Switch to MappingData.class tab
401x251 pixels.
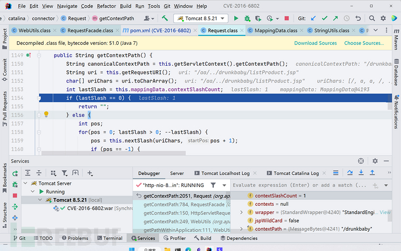pyautogui.click(x=276, y=30)
